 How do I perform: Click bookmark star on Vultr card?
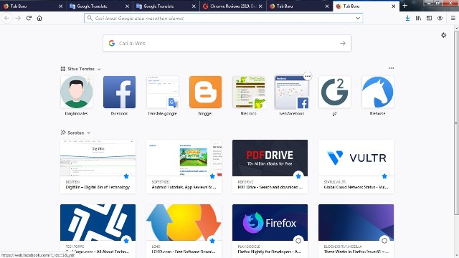pos(384,176)
